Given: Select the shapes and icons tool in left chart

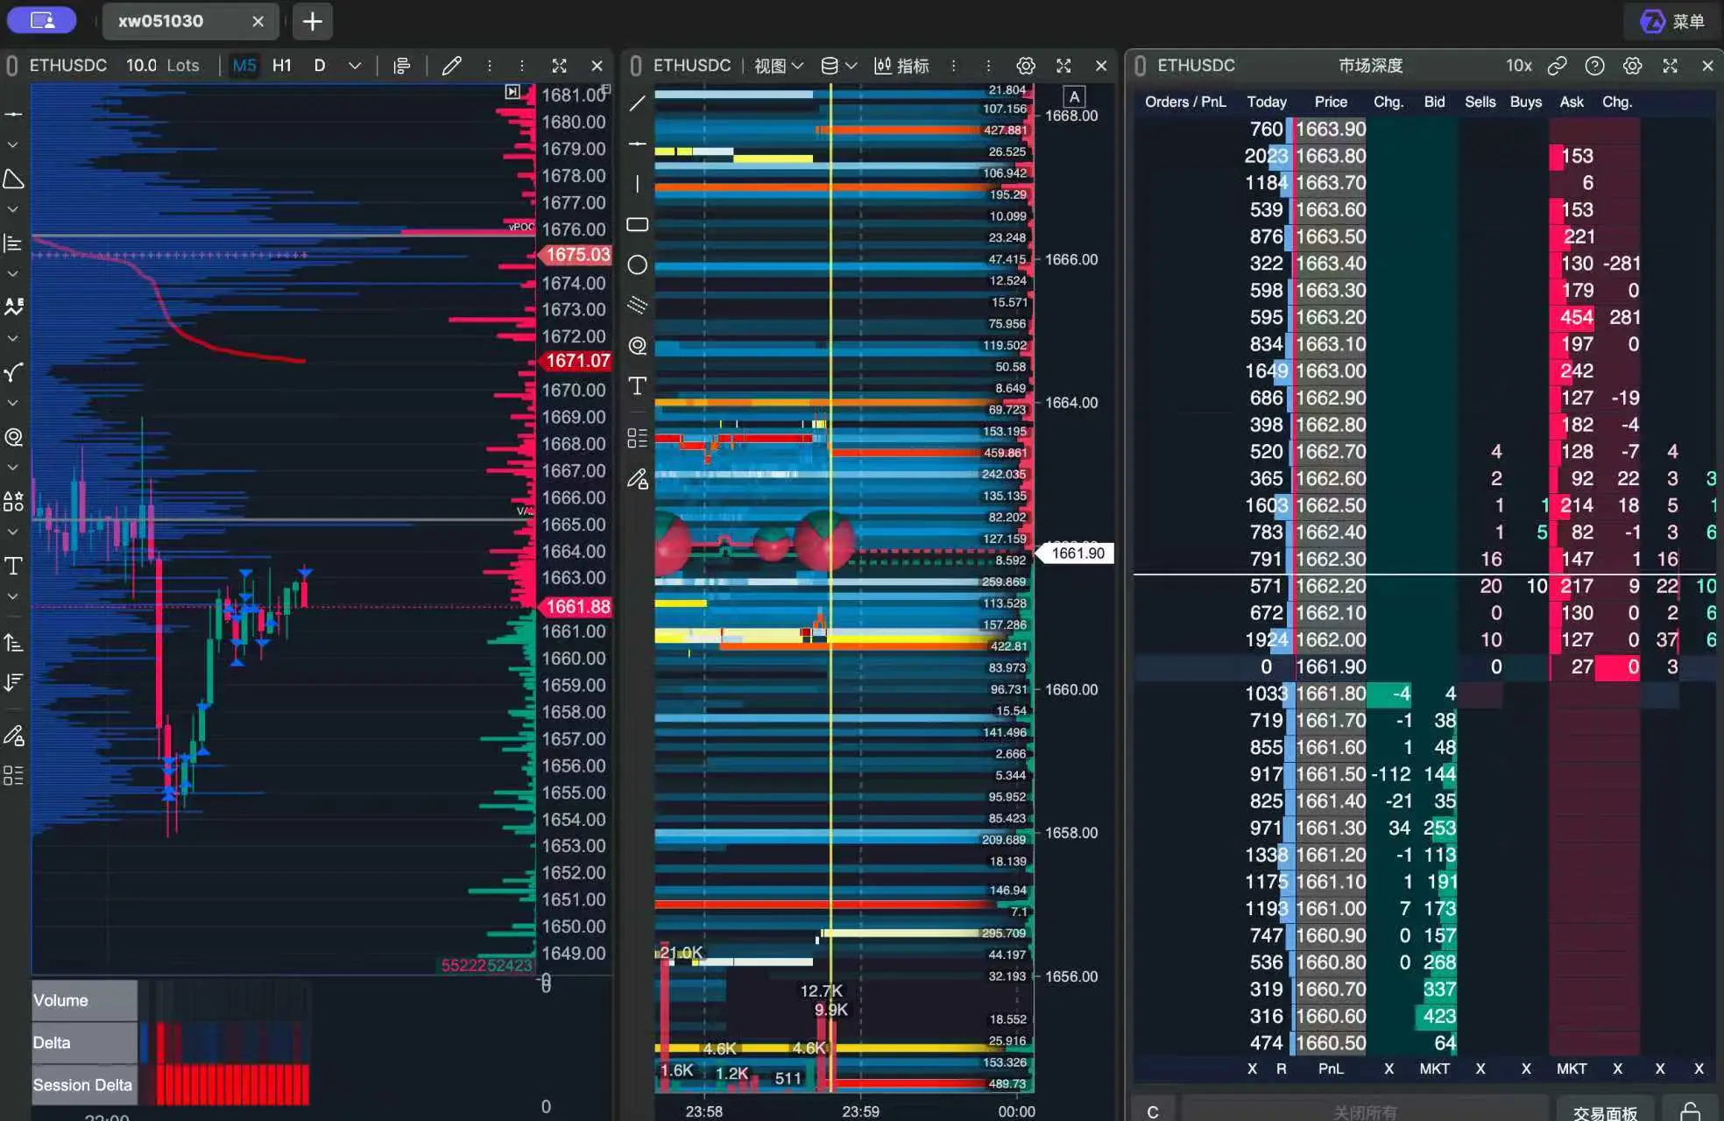Looking at the screenshot, I should [13, 501].
